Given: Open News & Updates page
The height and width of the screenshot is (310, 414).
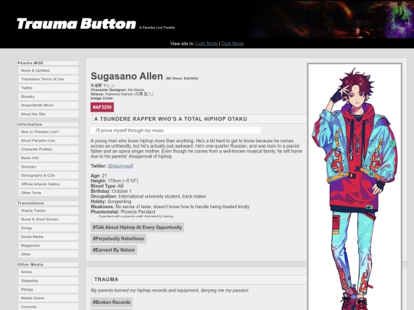Looking at the screenshot, I should click(x=48, y=70).
